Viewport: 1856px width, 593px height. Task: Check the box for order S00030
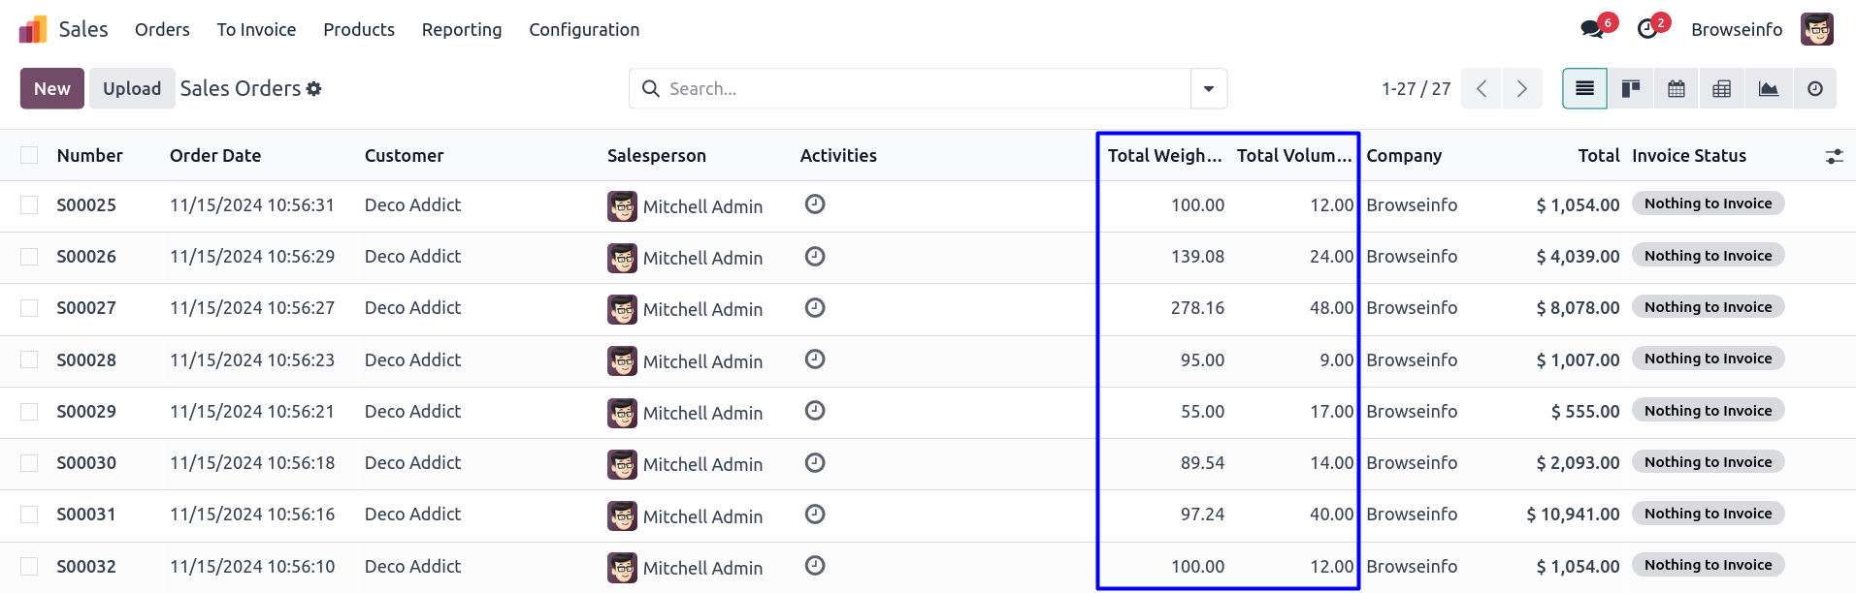click(x=29, y=463)
